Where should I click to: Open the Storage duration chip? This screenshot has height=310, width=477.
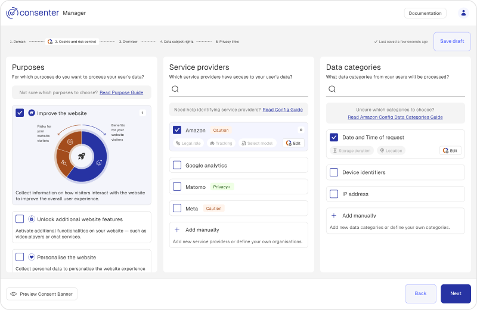tap(351, 151)
